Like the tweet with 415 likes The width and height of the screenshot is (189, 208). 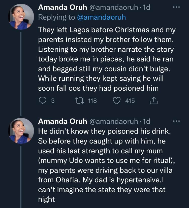coord(116,101)
